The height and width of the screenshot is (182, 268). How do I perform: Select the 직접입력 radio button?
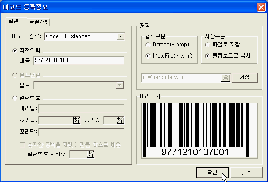click(15, 51)
